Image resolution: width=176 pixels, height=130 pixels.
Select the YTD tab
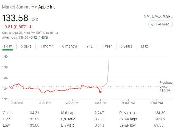tap(90, 46)
